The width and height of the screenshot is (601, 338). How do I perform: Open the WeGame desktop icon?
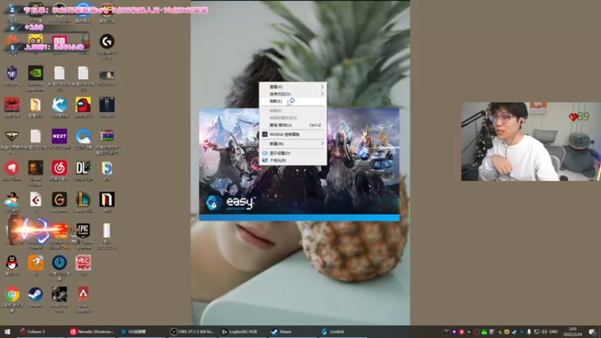[x=59, y=202]
